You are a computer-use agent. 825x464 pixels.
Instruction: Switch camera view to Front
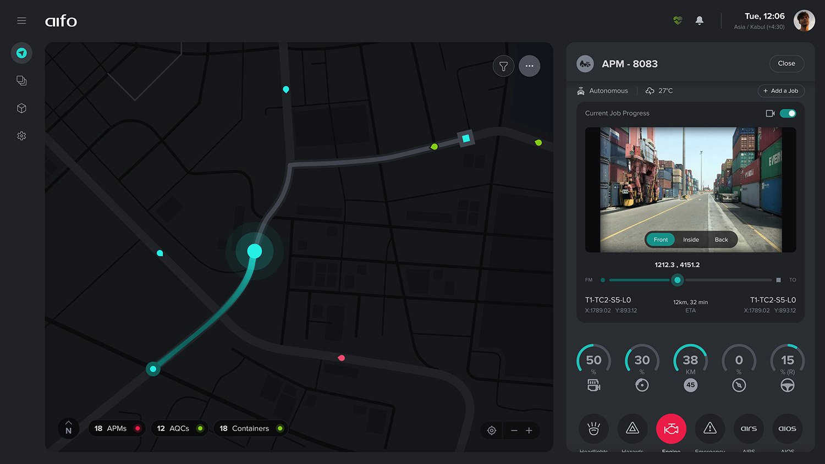coord(661,240)
